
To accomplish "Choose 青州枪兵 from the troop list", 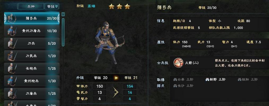I will point(32,81).
